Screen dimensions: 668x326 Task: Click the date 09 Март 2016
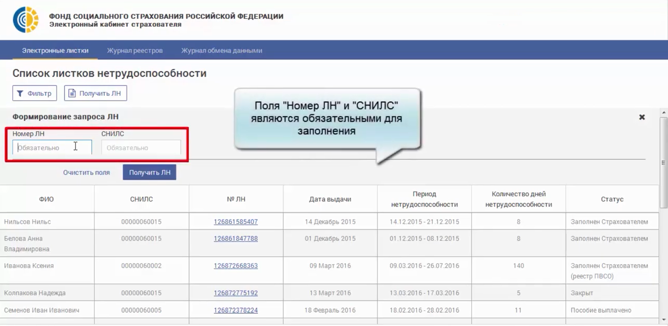click(x=330, y=266)
